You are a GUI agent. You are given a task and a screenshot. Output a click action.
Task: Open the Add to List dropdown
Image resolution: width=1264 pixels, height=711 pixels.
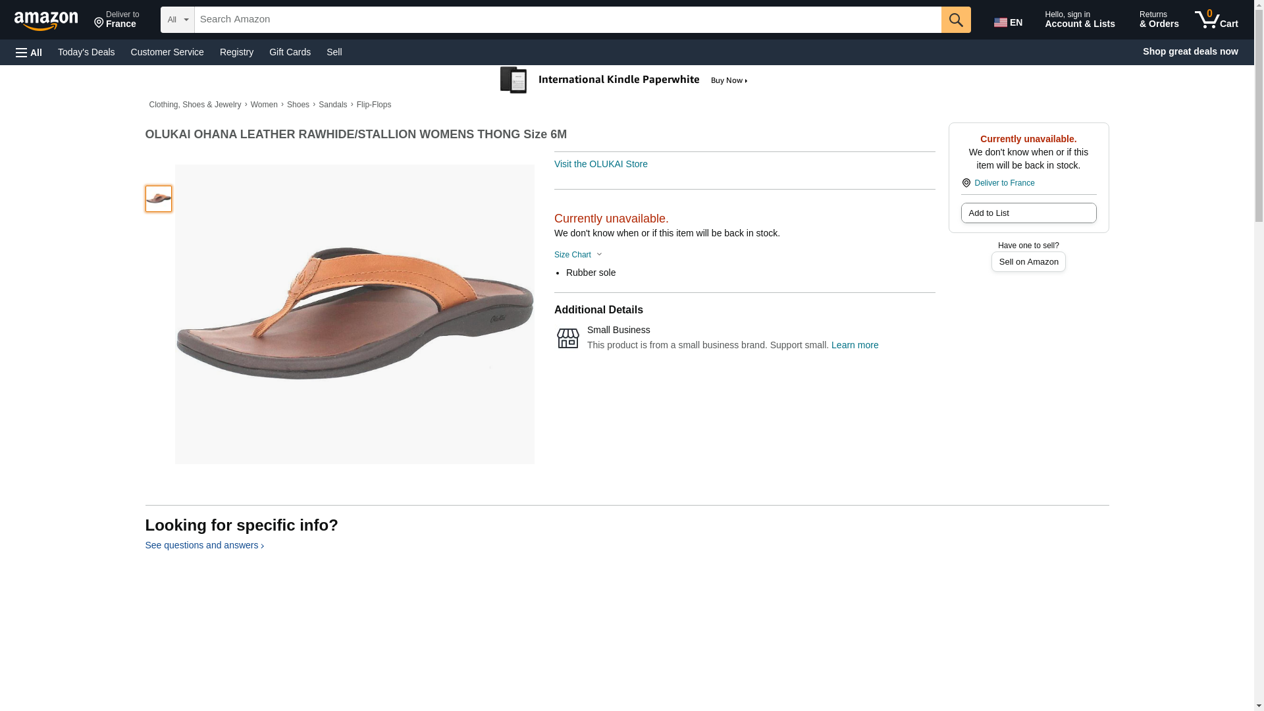1028,213
